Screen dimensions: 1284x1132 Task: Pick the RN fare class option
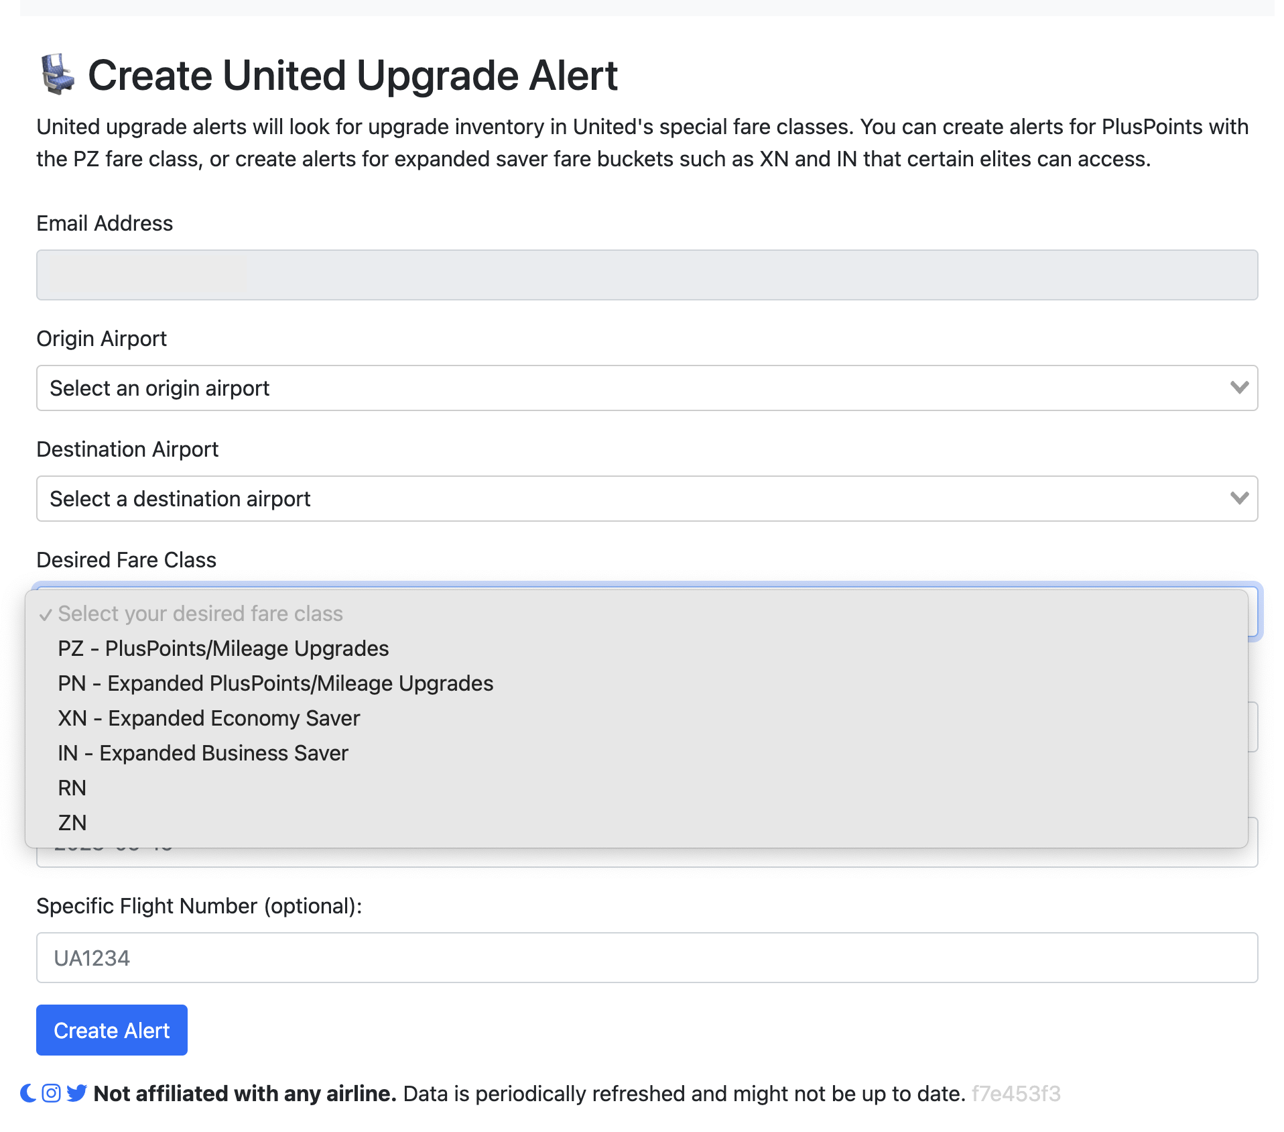[636, 788]
